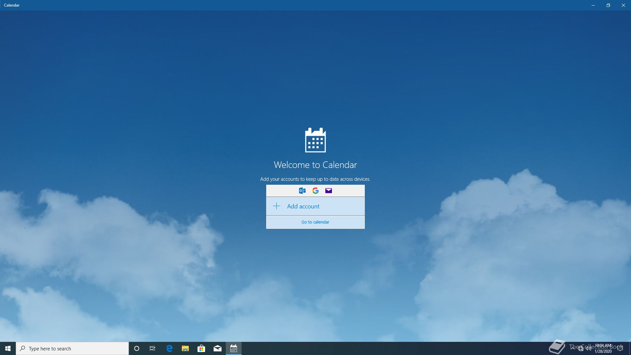Screen dimensions: 631x355
Task: Open the volume speaker tray icon
Action: pyautogui.click(x=588, y=348)
